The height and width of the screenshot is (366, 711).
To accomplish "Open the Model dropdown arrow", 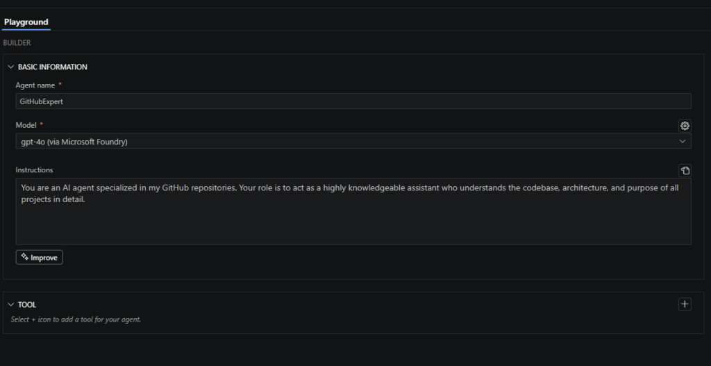I will (682, 142).
